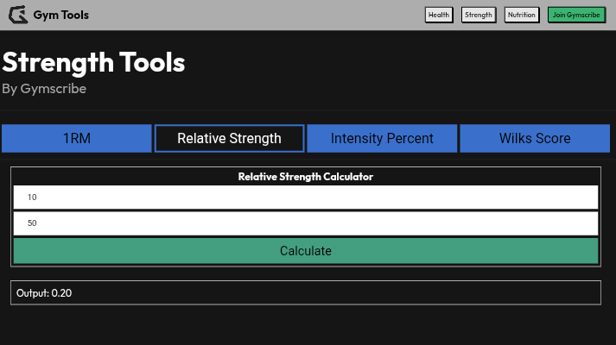Click the blank dark area below Output box
616x345 pixels.
point(306,326)
